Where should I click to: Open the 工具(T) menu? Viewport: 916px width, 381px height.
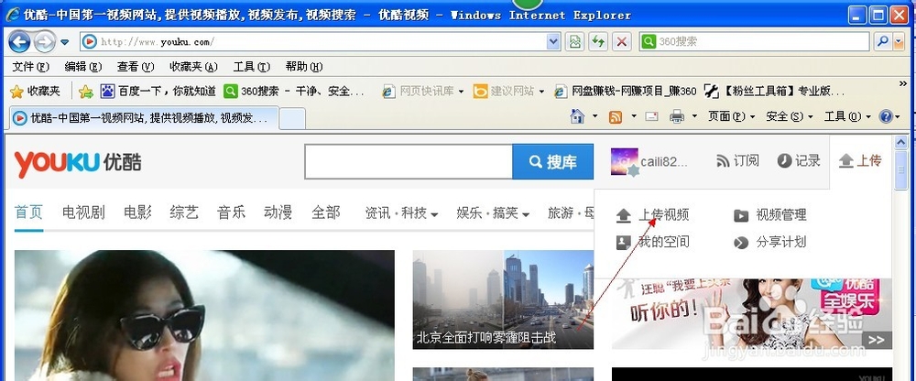point(251,67)
